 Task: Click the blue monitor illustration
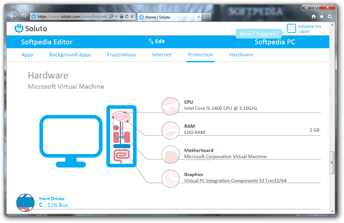tap(71, 141)
